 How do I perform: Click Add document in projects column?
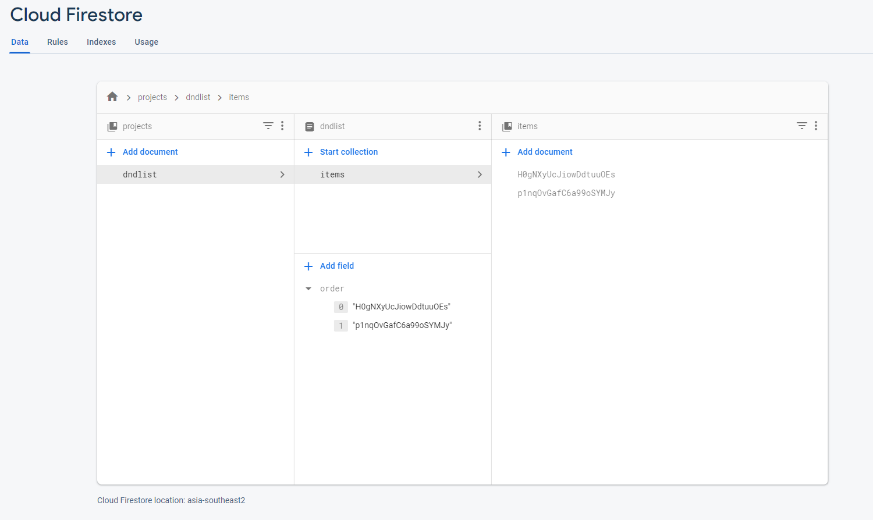click(150, 152)
